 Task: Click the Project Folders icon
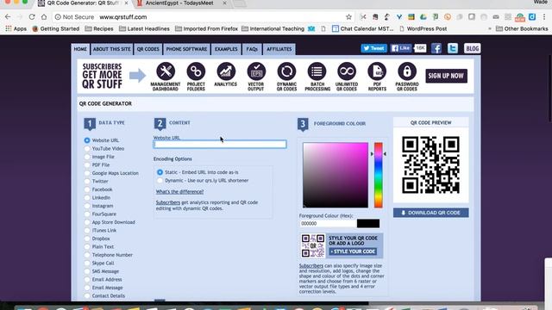pyautogui.click(x=196, y=71)
